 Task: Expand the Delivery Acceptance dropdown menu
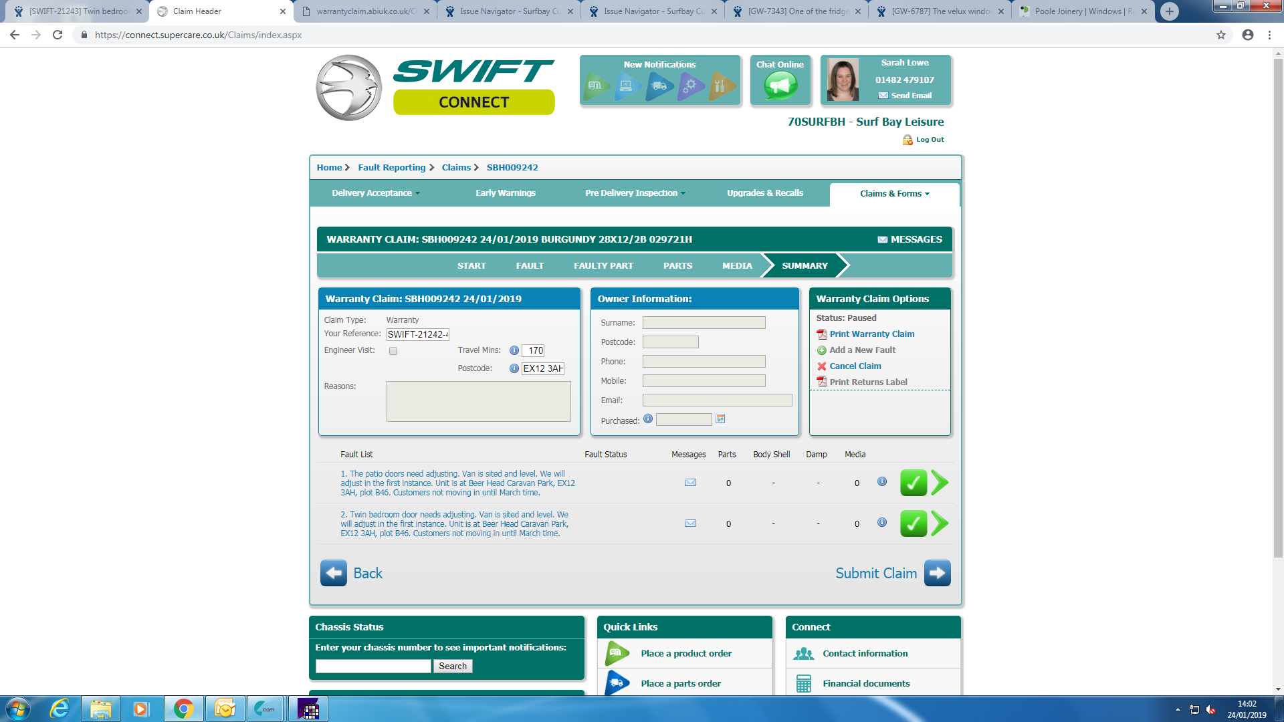(376, 193)
